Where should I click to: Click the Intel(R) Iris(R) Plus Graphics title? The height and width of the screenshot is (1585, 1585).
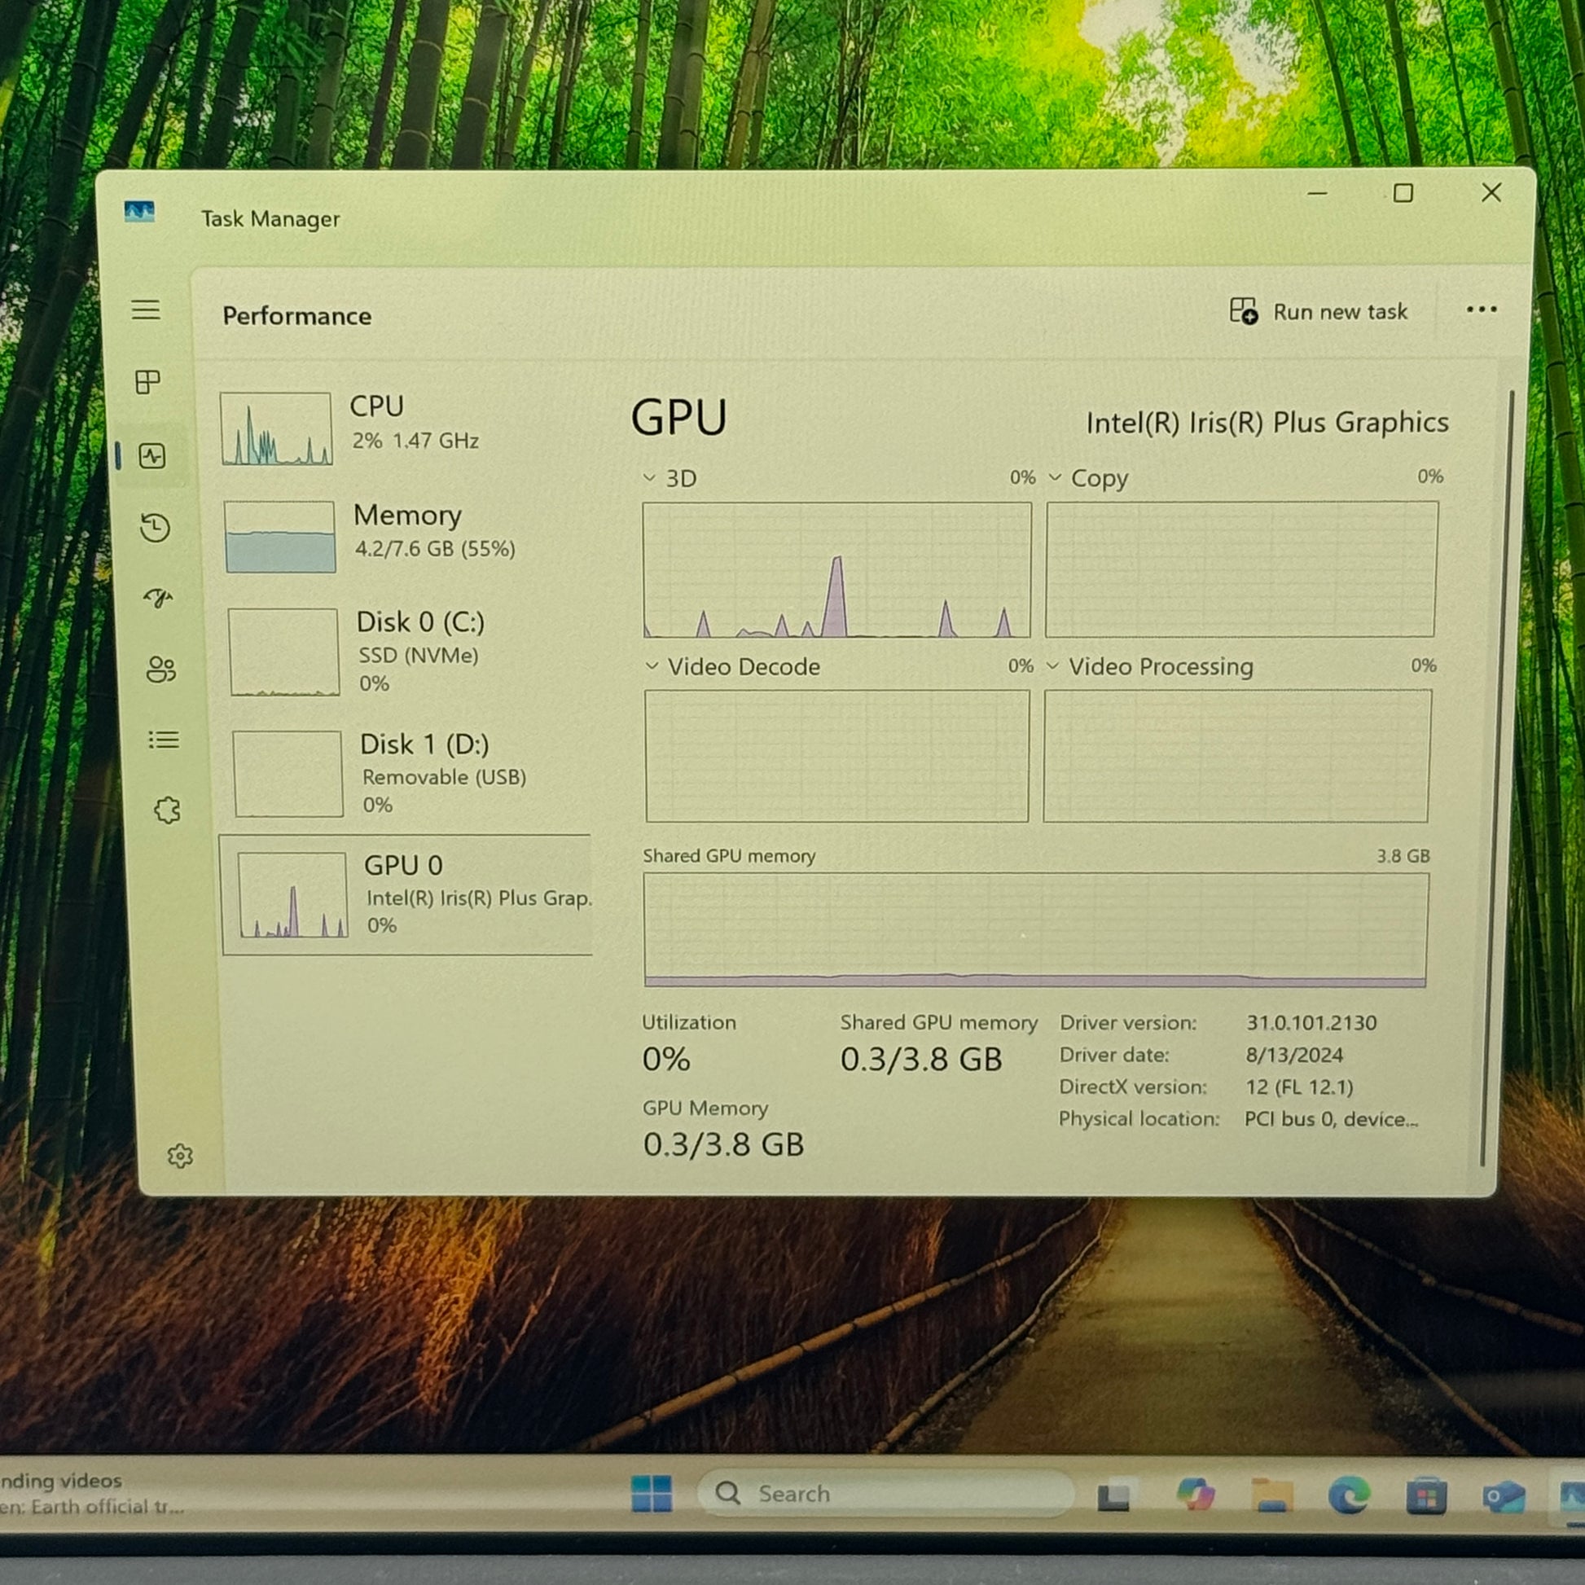point(1267,423)
